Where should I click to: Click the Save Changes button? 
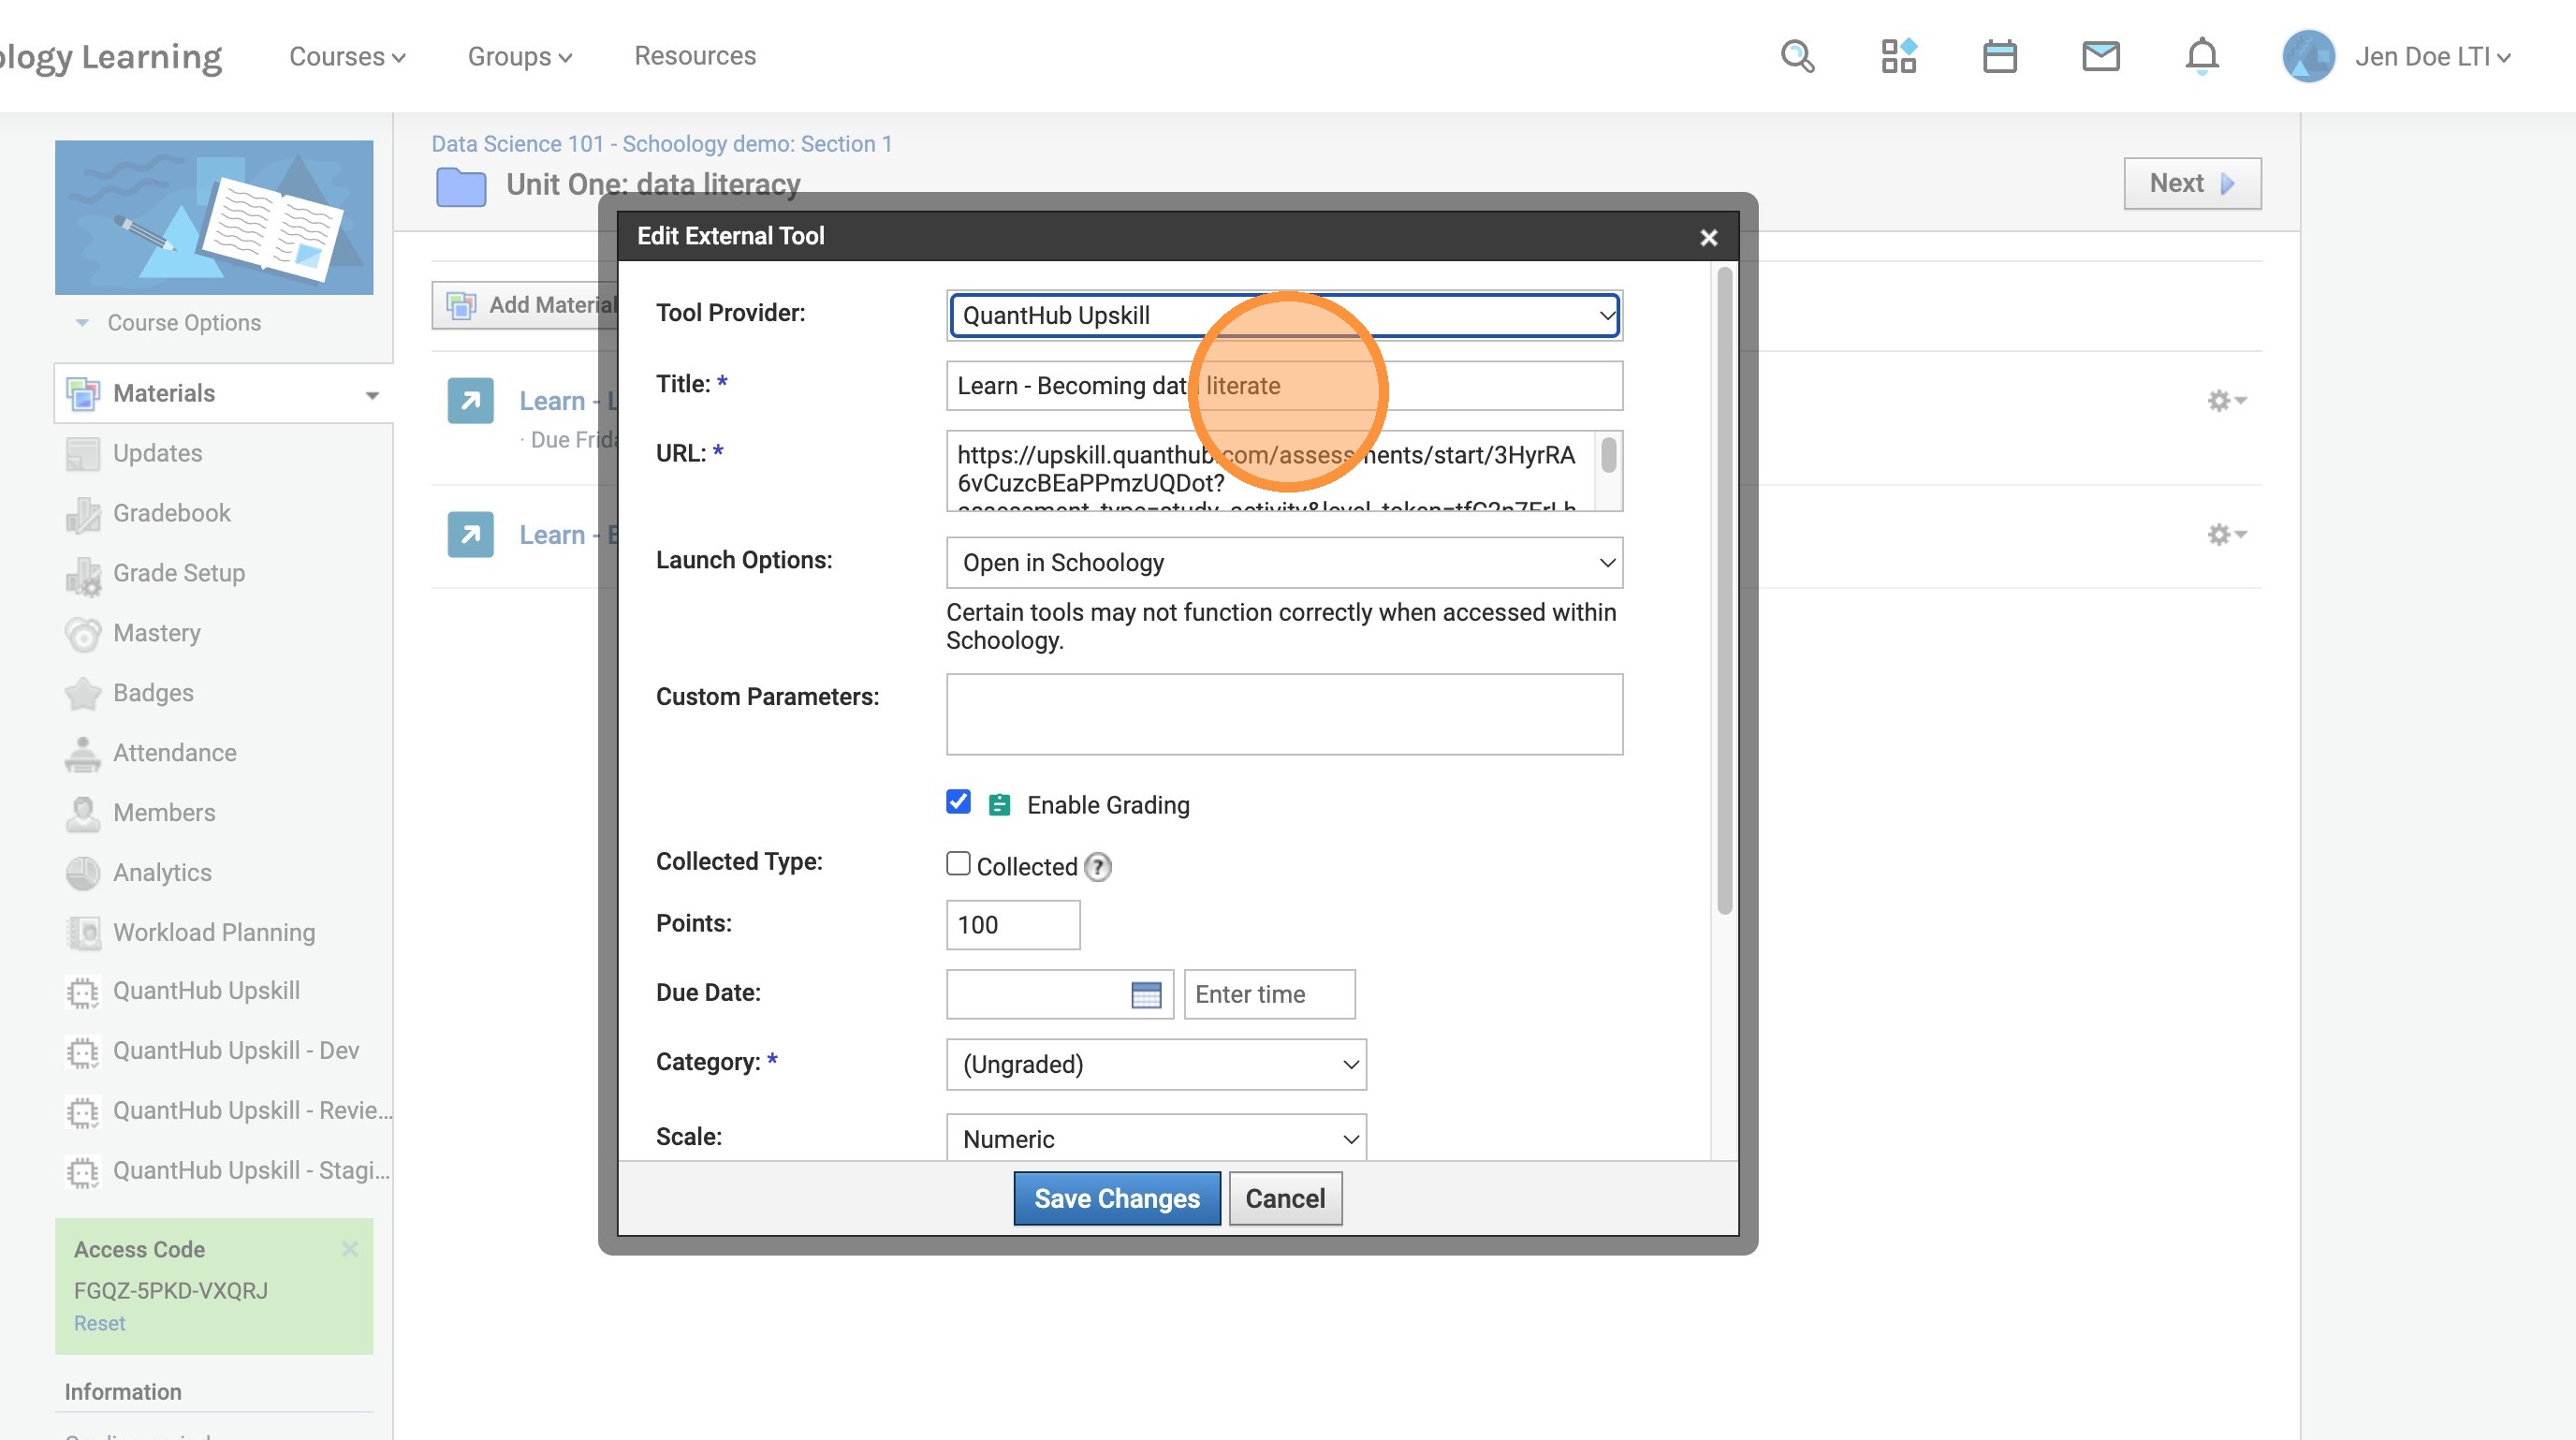(x=1116, y=1198)
